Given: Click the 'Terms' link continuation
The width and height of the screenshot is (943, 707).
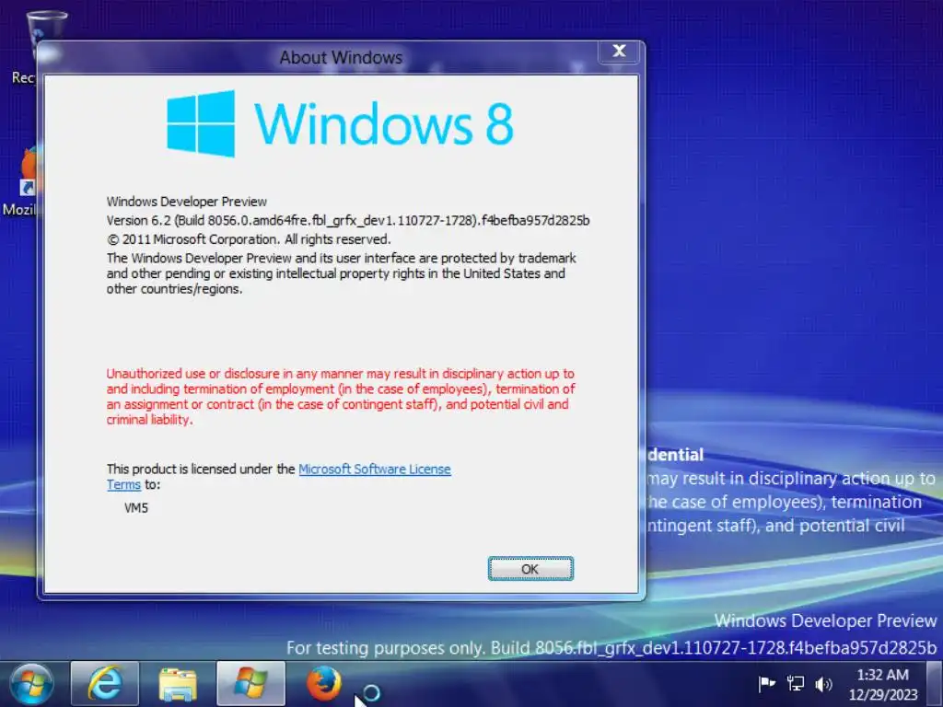Looking at the screenshot, I should (x=124, y=484).
